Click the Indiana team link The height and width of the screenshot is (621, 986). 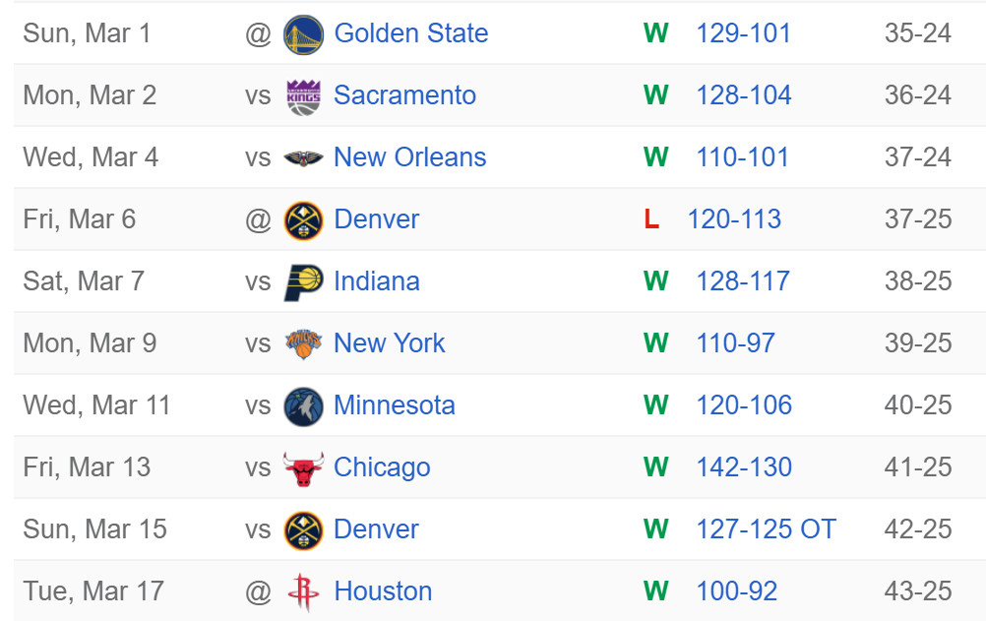click(376, 281)
